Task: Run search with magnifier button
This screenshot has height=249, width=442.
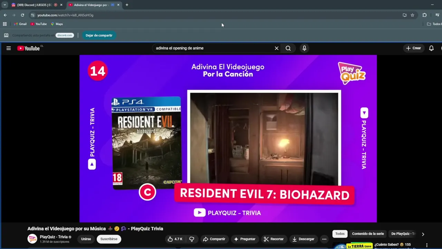Action: [288, 48]
